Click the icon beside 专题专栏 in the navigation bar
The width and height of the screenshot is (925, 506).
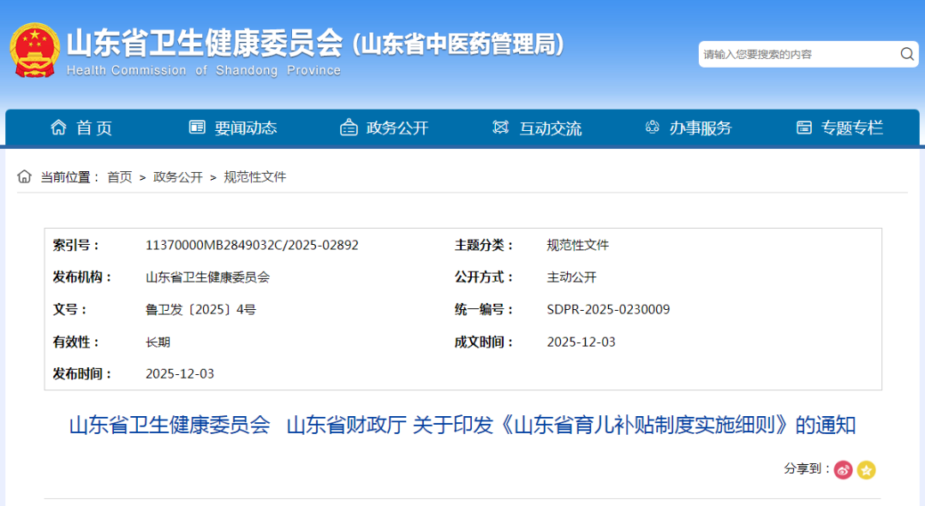click(803, 128)
